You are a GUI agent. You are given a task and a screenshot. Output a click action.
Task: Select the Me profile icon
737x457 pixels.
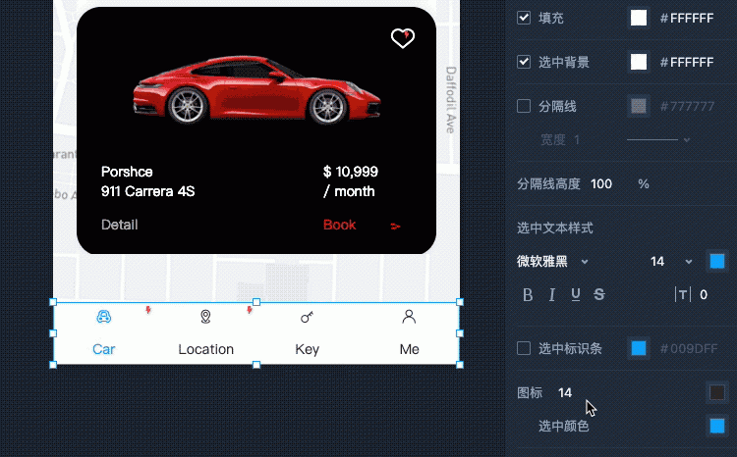coord(409,317)
